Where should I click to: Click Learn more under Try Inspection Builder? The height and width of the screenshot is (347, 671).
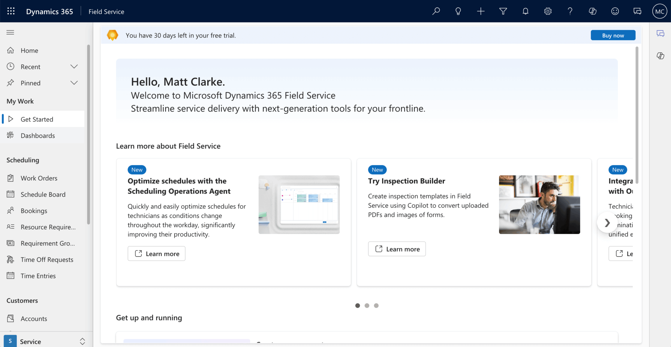coord(397,249)
